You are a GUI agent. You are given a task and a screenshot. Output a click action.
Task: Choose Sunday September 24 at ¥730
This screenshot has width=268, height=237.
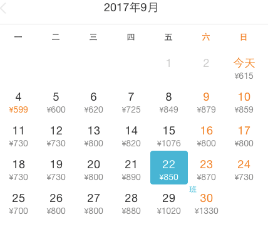tap(244, 170)
